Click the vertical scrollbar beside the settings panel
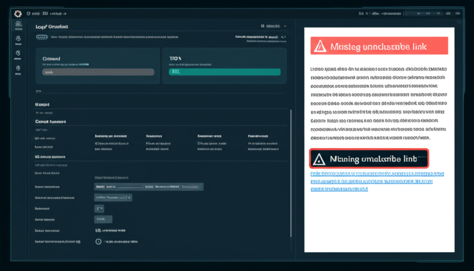 [x=291, y=139]
